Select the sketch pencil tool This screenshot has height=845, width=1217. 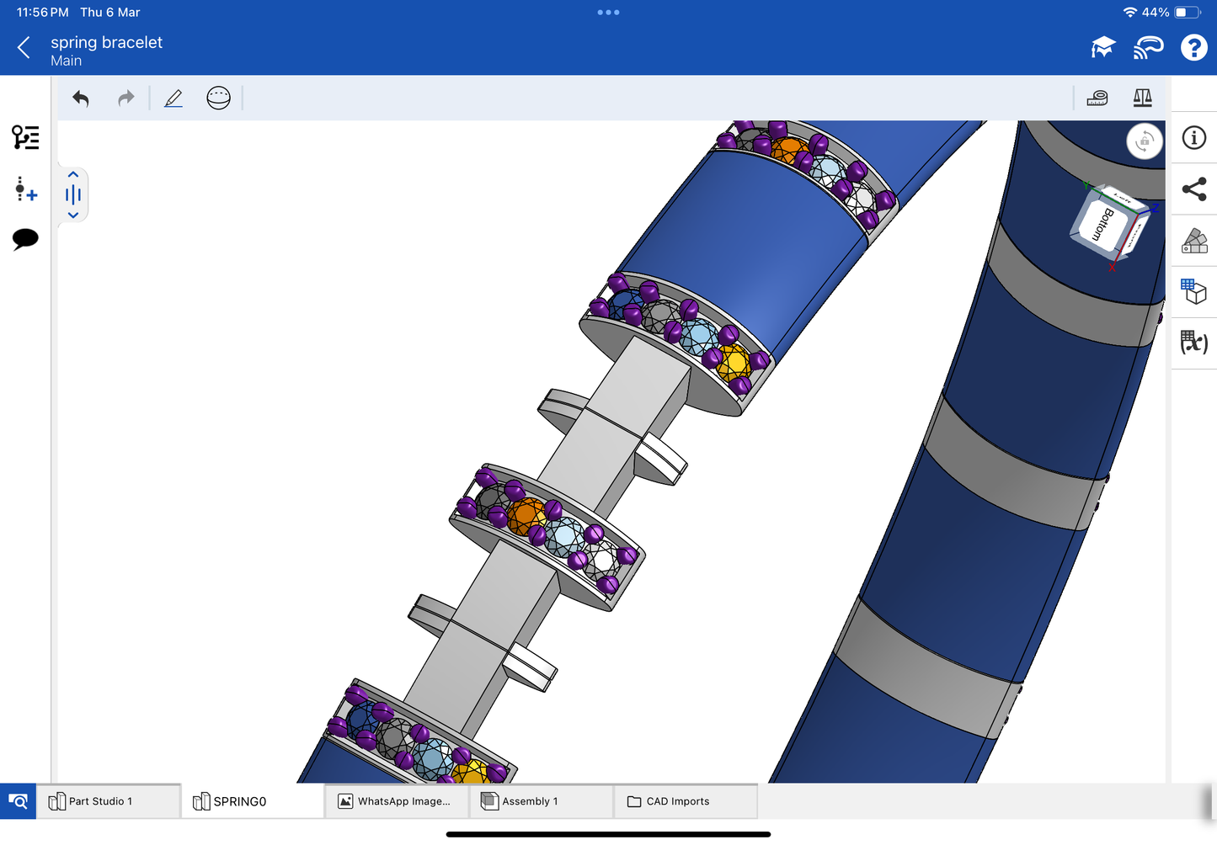tap(173, 98)
